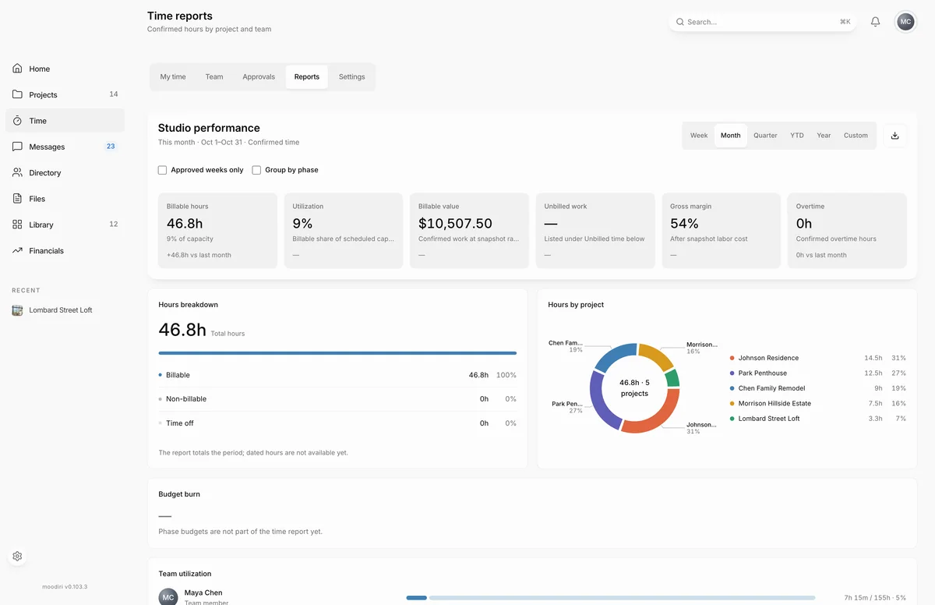
Task: Click Park Penthouse in the project legend
Action: point(763,373)
